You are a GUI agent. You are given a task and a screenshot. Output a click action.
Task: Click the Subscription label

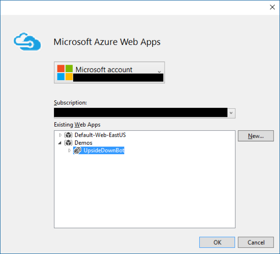[x=70, y=103]
